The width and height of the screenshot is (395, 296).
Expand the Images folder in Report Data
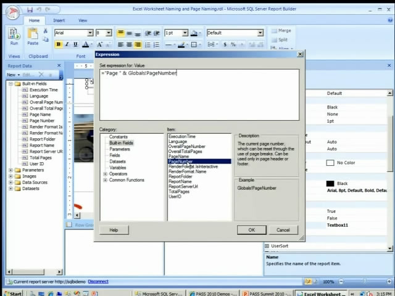(x=10, y=176)
